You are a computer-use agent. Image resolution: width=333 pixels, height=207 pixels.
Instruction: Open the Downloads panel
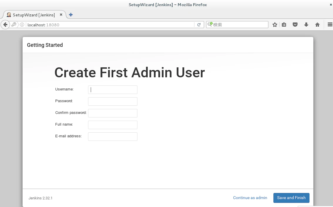point(306,24)
